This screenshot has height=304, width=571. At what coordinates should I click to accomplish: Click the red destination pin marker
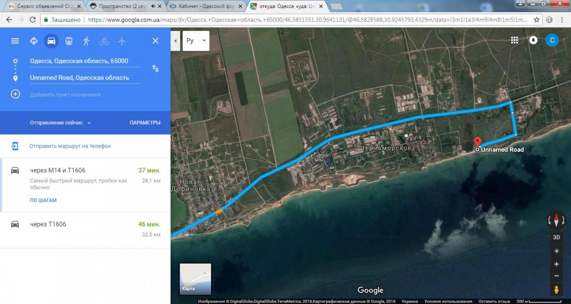(x=477, y=142)
